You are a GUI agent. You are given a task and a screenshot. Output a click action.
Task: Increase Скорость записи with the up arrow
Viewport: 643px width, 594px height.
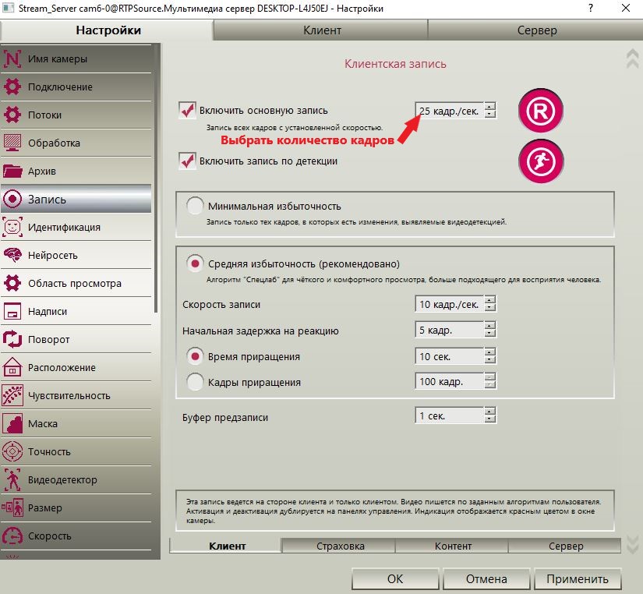(x=490, y=300)
